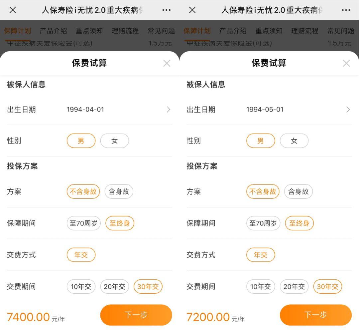Image resolution: width=359 pixels, height=330 pixels.
Task: Switch to 理赔流程 tab on right screen
Action: [305, 31]
